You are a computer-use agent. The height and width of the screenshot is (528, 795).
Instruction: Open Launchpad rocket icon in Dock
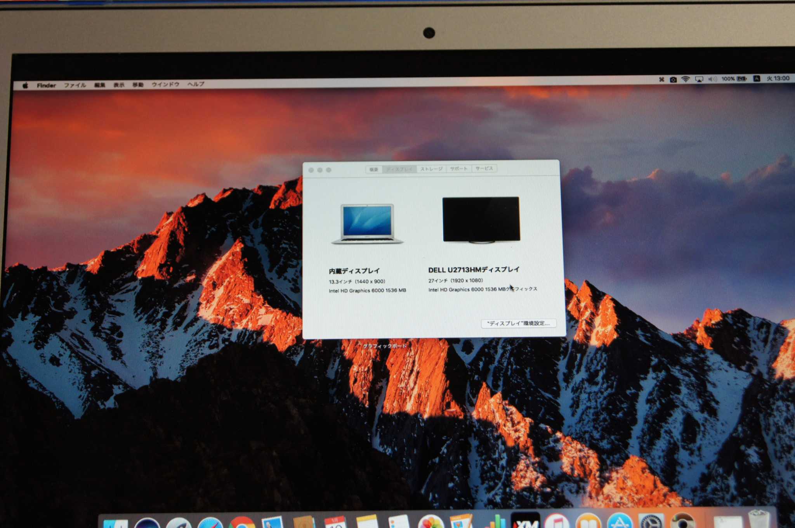tap(179, 523)
